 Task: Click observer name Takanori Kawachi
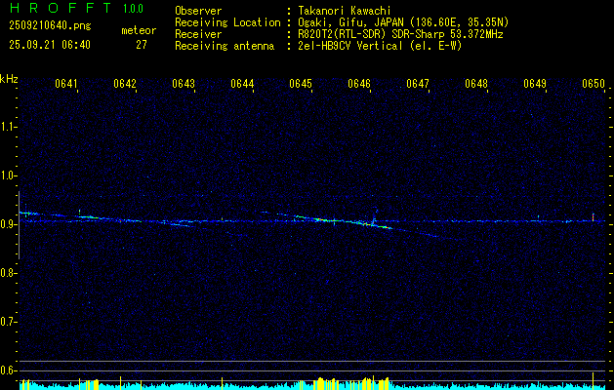pos(345,11)
